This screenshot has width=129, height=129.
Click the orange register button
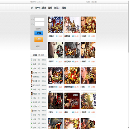[x=39, y=39]
